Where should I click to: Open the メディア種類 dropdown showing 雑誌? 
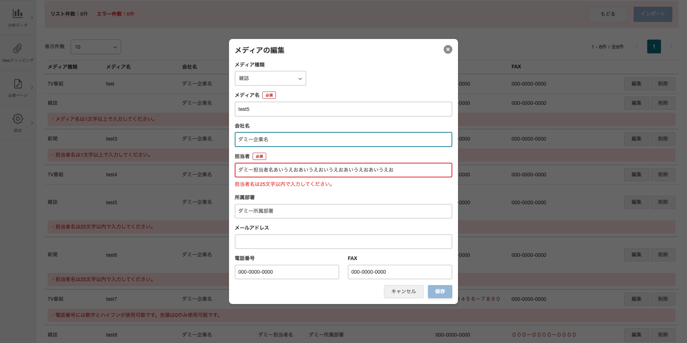pos(270,78)
